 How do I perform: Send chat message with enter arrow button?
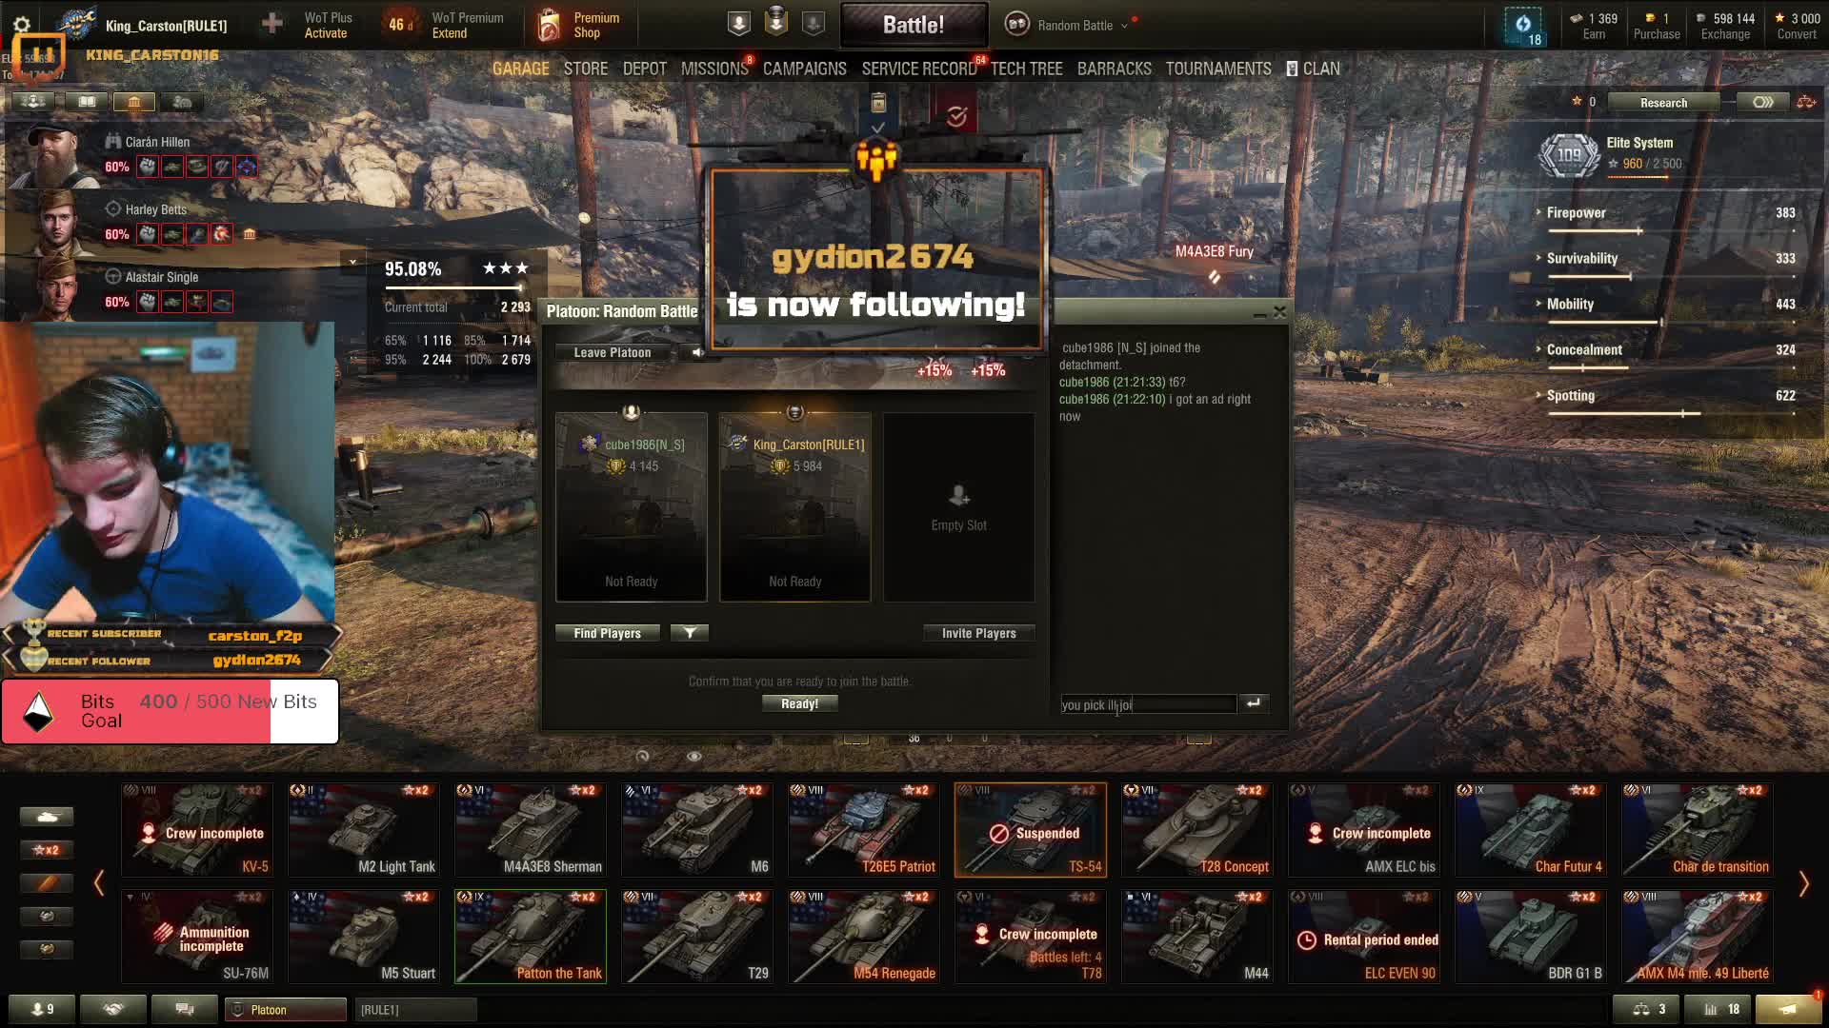pyautogui.click(x=1254, y=703)
